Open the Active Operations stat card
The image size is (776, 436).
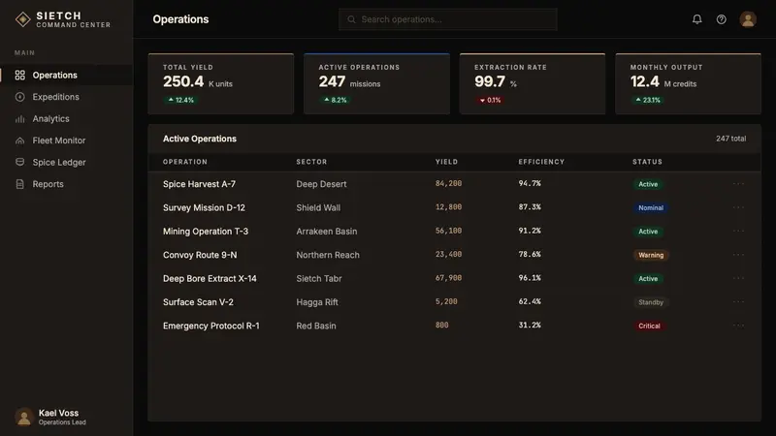click(376, 83)
